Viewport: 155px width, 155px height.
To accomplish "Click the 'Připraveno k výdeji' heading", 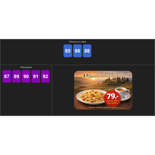I will (78, 42).
